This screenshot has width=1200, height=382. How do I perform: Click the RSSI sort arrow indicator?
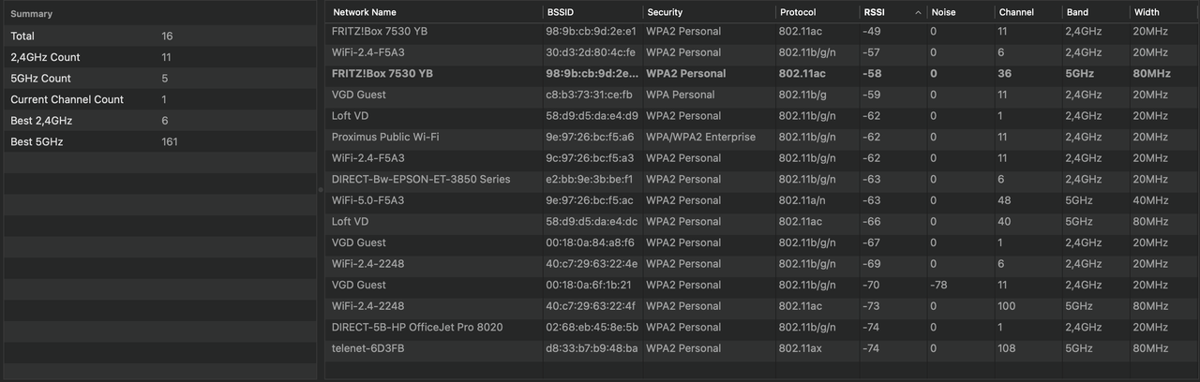click(918, 13)
